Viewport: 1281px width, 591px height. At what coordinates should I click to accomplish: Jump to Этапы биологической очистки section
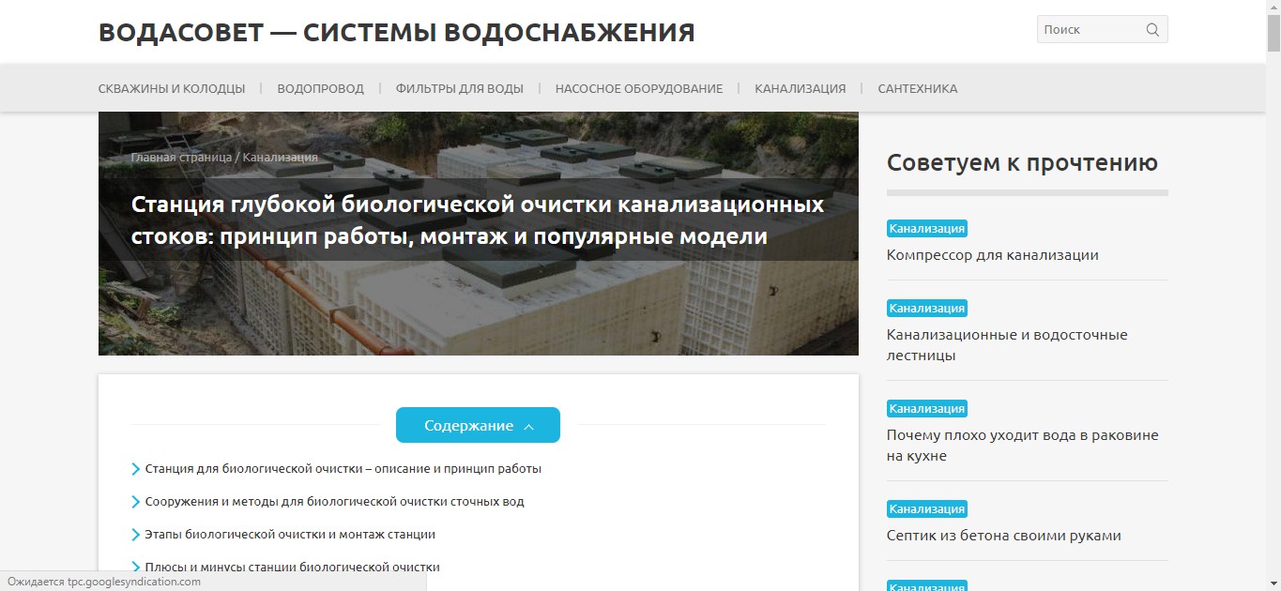290,534
